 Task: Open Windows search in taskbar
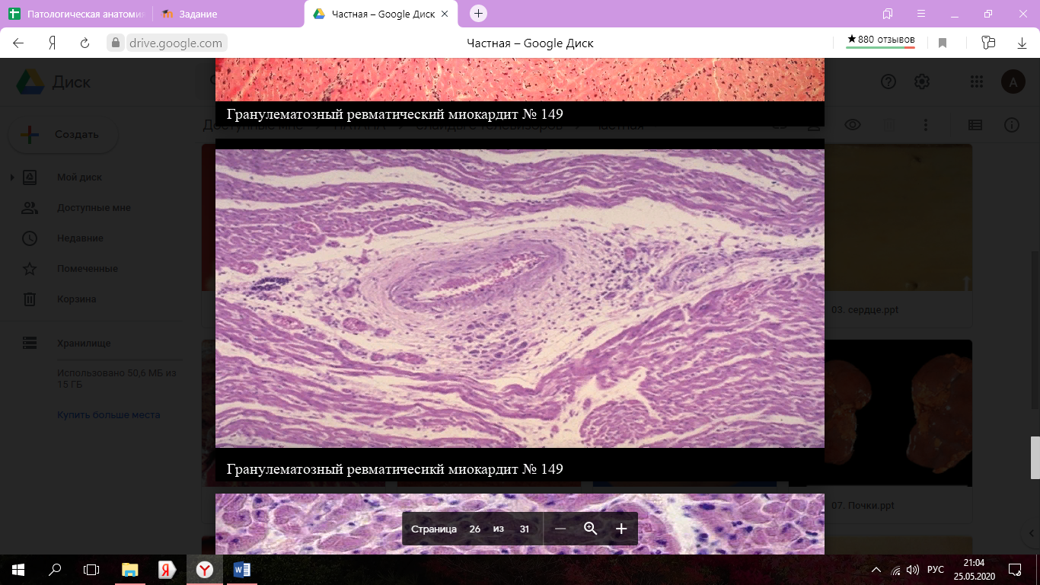(55, 569)
